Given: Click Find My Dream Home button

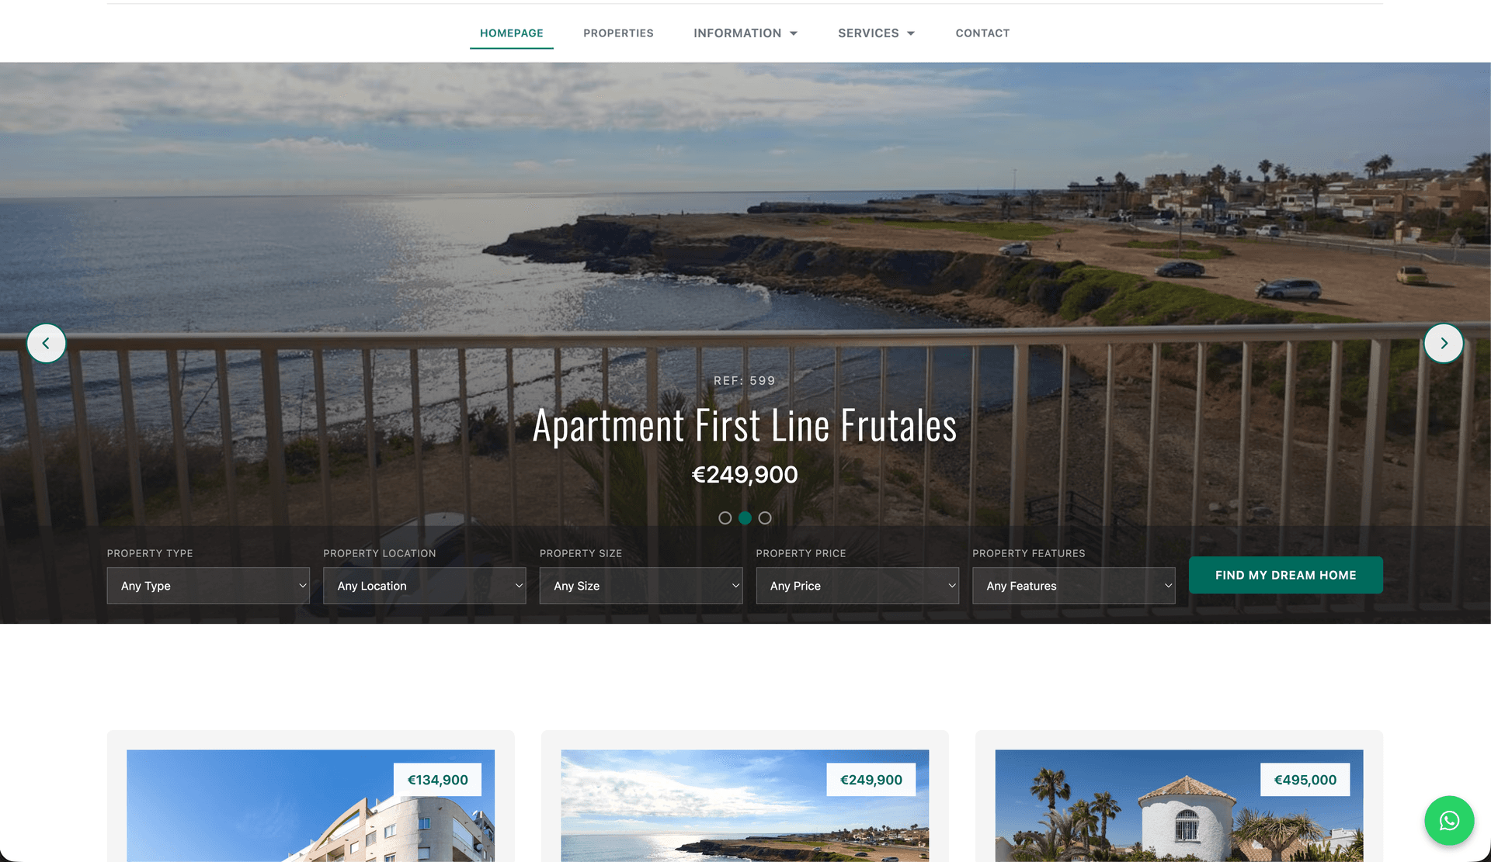Looking at the screenshot, I should tap(1285, 575).
